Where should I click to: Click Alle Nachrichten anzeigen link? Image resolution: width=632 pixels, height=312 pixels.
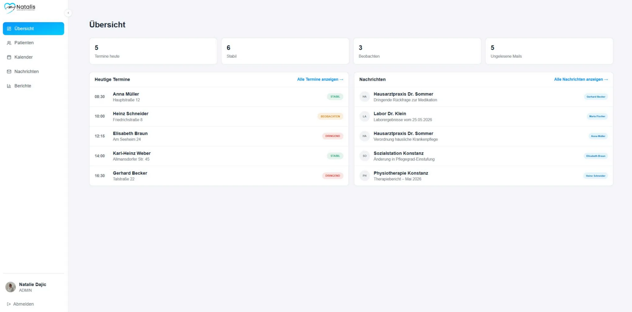pos(581,80)
